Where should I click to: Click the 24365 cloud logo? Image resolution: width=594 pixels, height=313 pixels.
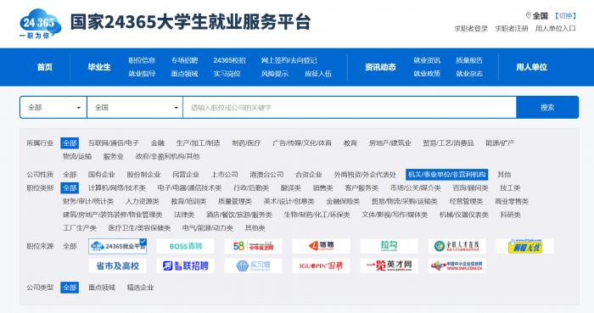point(40,24)
